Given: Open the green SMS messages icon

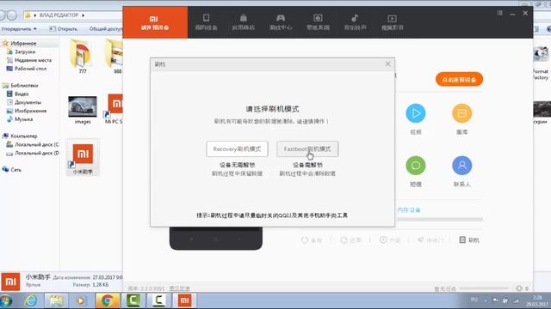Looking at the screenshot, I should point(416,166).
